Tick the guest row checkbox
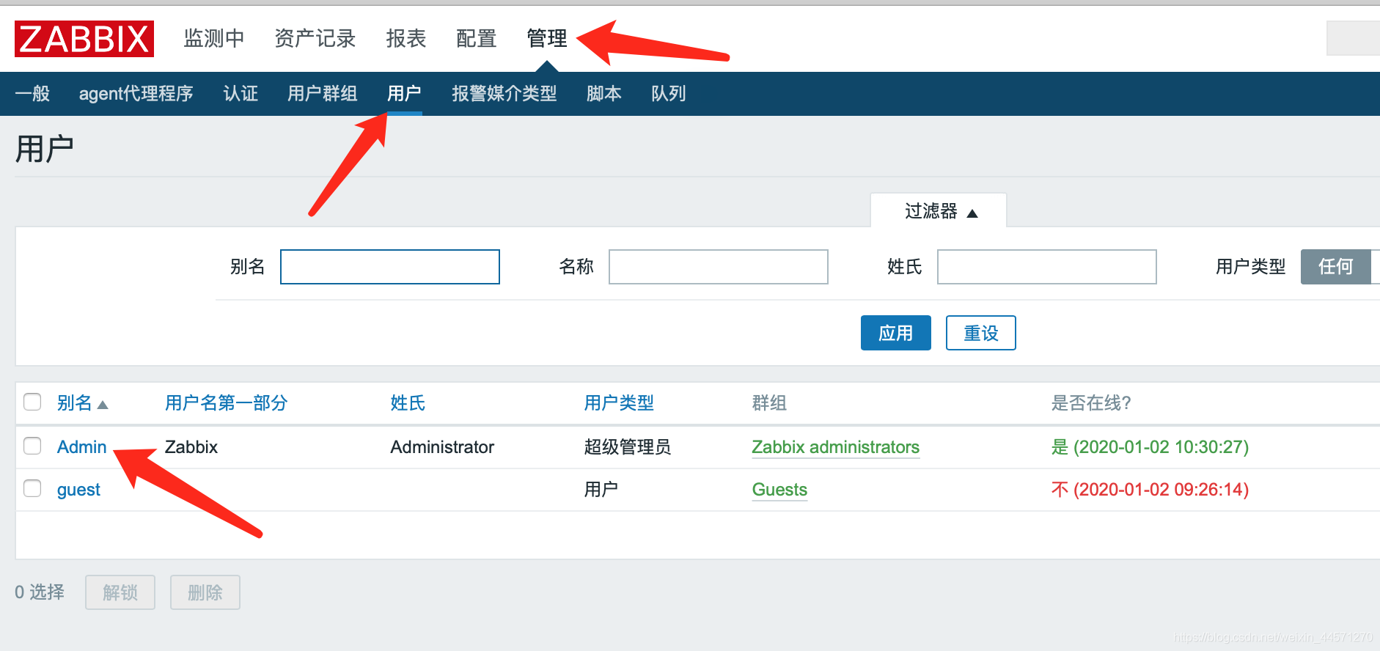 click(x=32, y=488)
